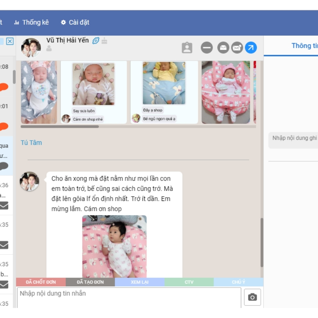Click the sender avatar beside the chat message
The image size is (318, 318).
(x=30, y=181)
